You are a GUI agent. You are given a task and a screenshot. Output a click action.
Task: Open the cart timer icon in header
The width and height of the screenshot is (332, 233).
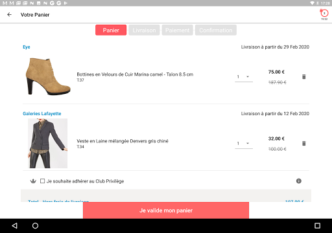click(x=324, y=14)
